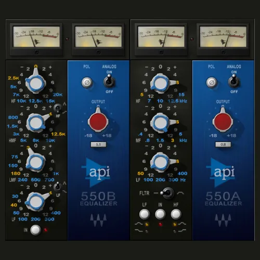Click the Waves logo on 550A
Viewport: 260px width, 260px height.
(x=223, y=220)
